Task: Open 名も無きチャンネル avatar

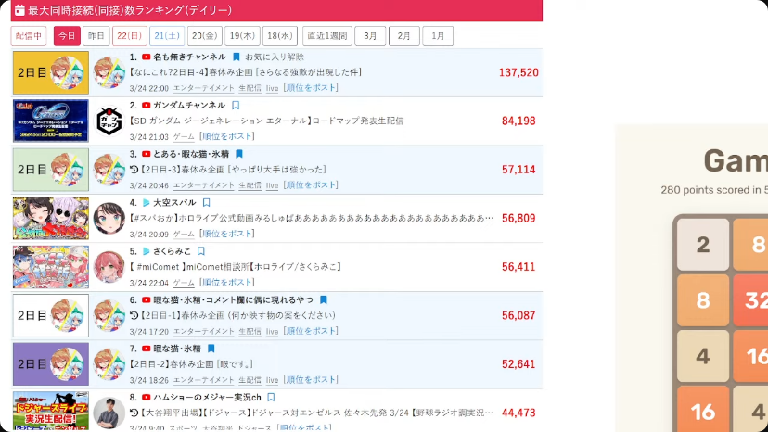Action: [x=109, y=72]
